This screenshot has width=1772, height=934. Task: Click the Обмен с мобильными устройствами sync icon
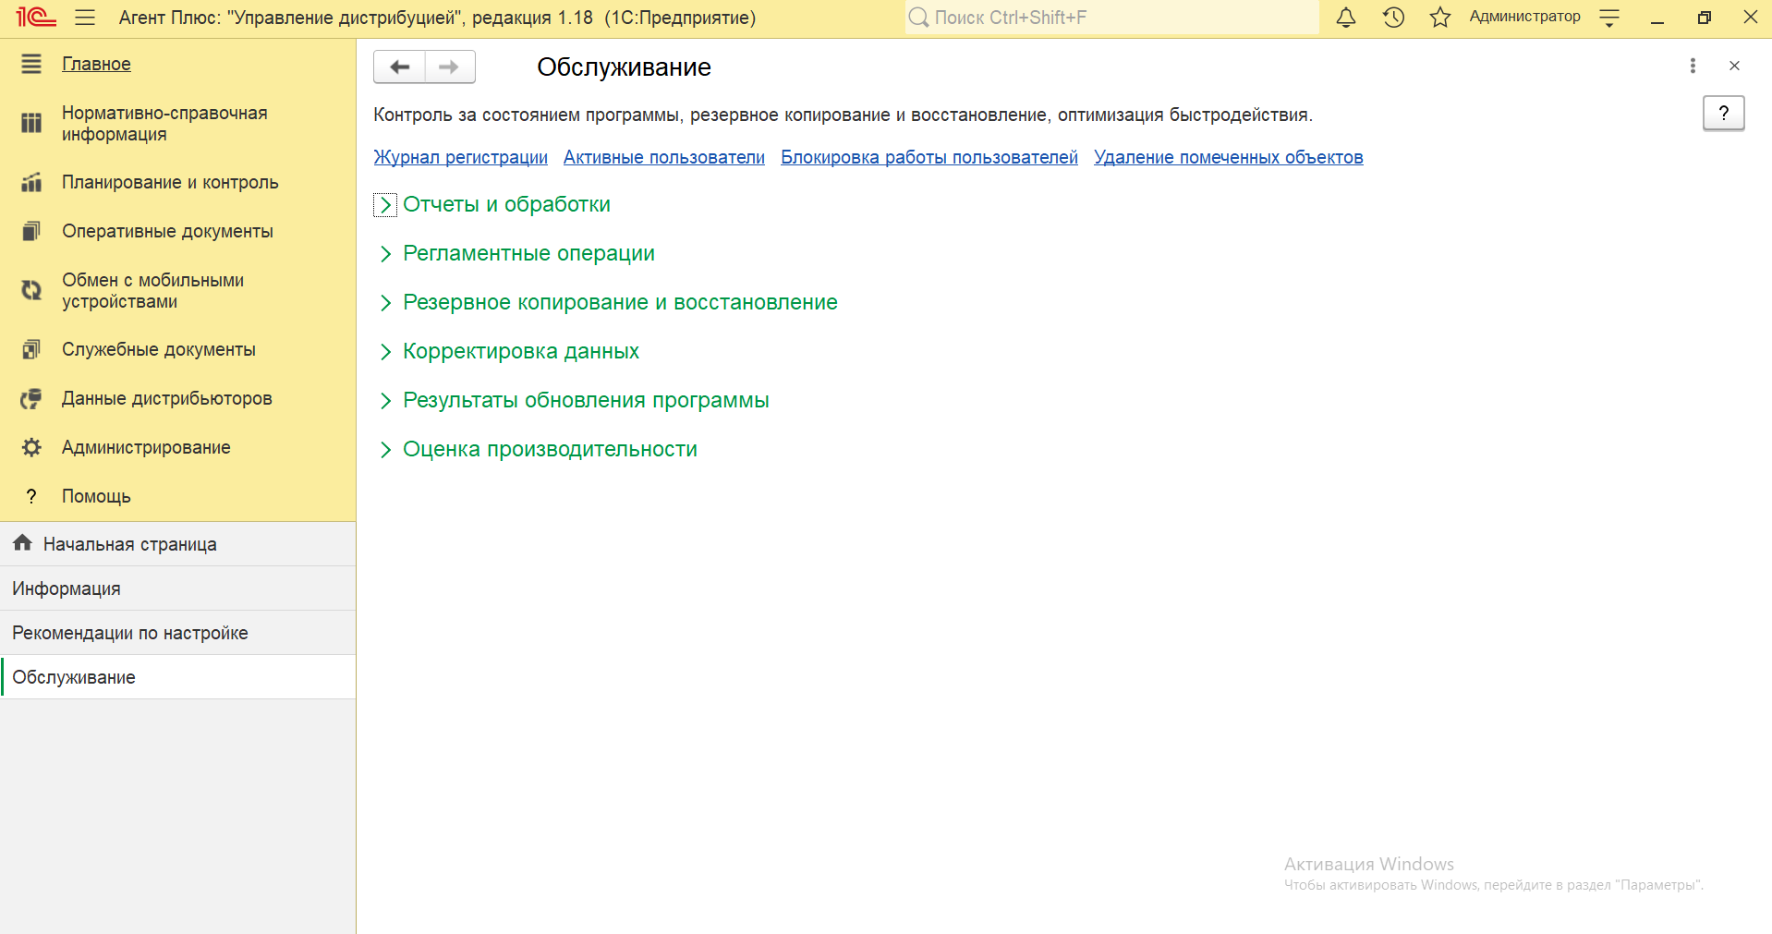pos(31,290)
